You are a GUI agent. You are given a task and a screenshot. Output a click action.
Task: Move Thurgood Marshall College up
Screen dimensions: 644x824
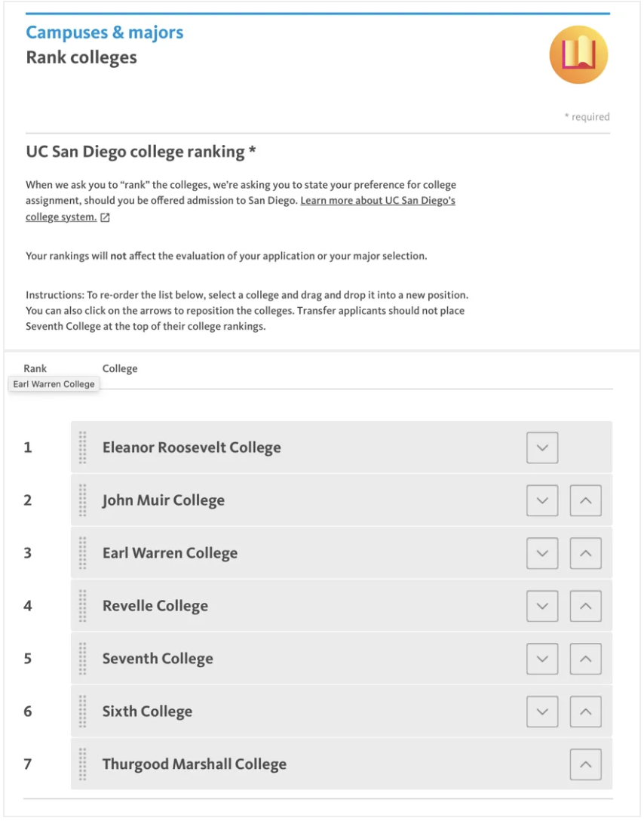coord(586,764)
